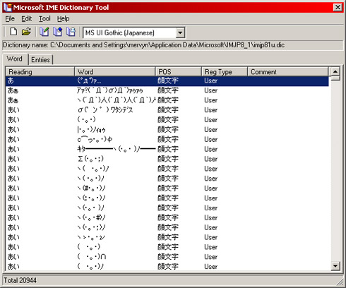Select the row with ( ・｡・)∩ emoticon
The width and height of the screenshot is (346, 288).
pyautogui.click(x=167, y=257)
